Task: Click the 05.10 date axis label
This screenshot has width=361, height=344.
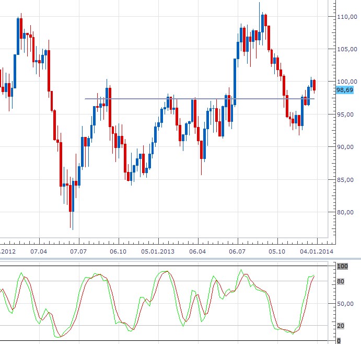Action: [277, 251]
